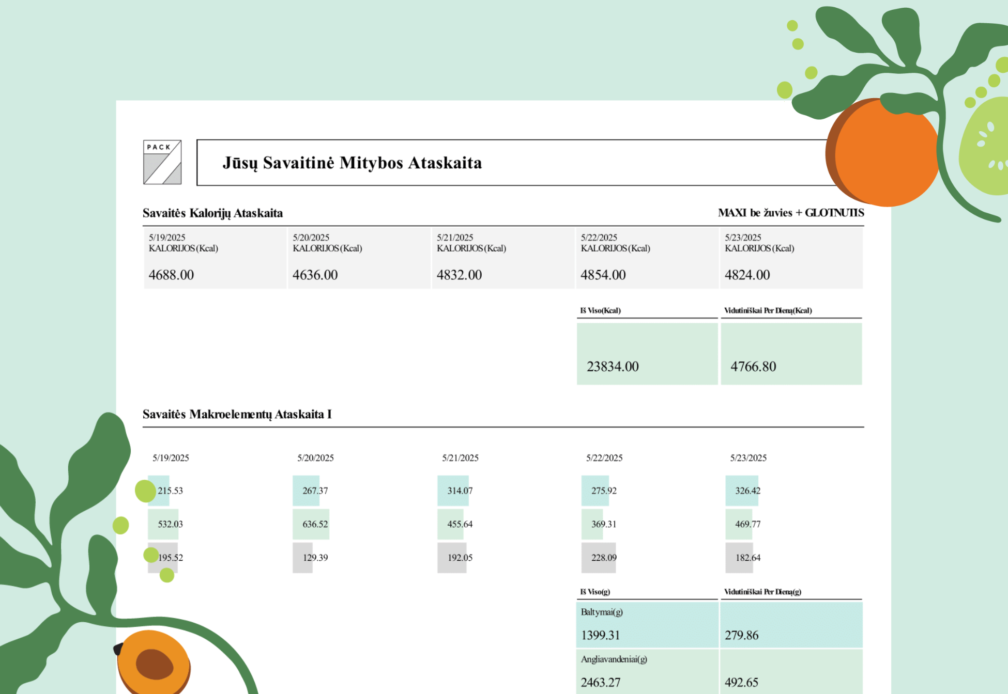Click the MAXI be žuvies + GLOTNUTIS label
This screenshot has width=1008, height=694.
(790, 213)
